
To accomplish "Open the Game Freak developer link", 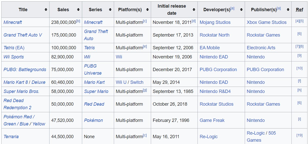I will point(212,120).
